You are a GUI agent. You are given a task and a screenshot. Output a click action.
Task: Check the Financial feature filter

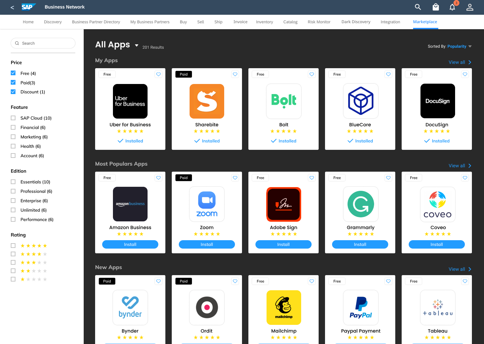pos(13,127)
